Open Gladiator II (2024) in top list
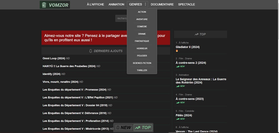The image size is (279, 133). (x=187, y=47)
